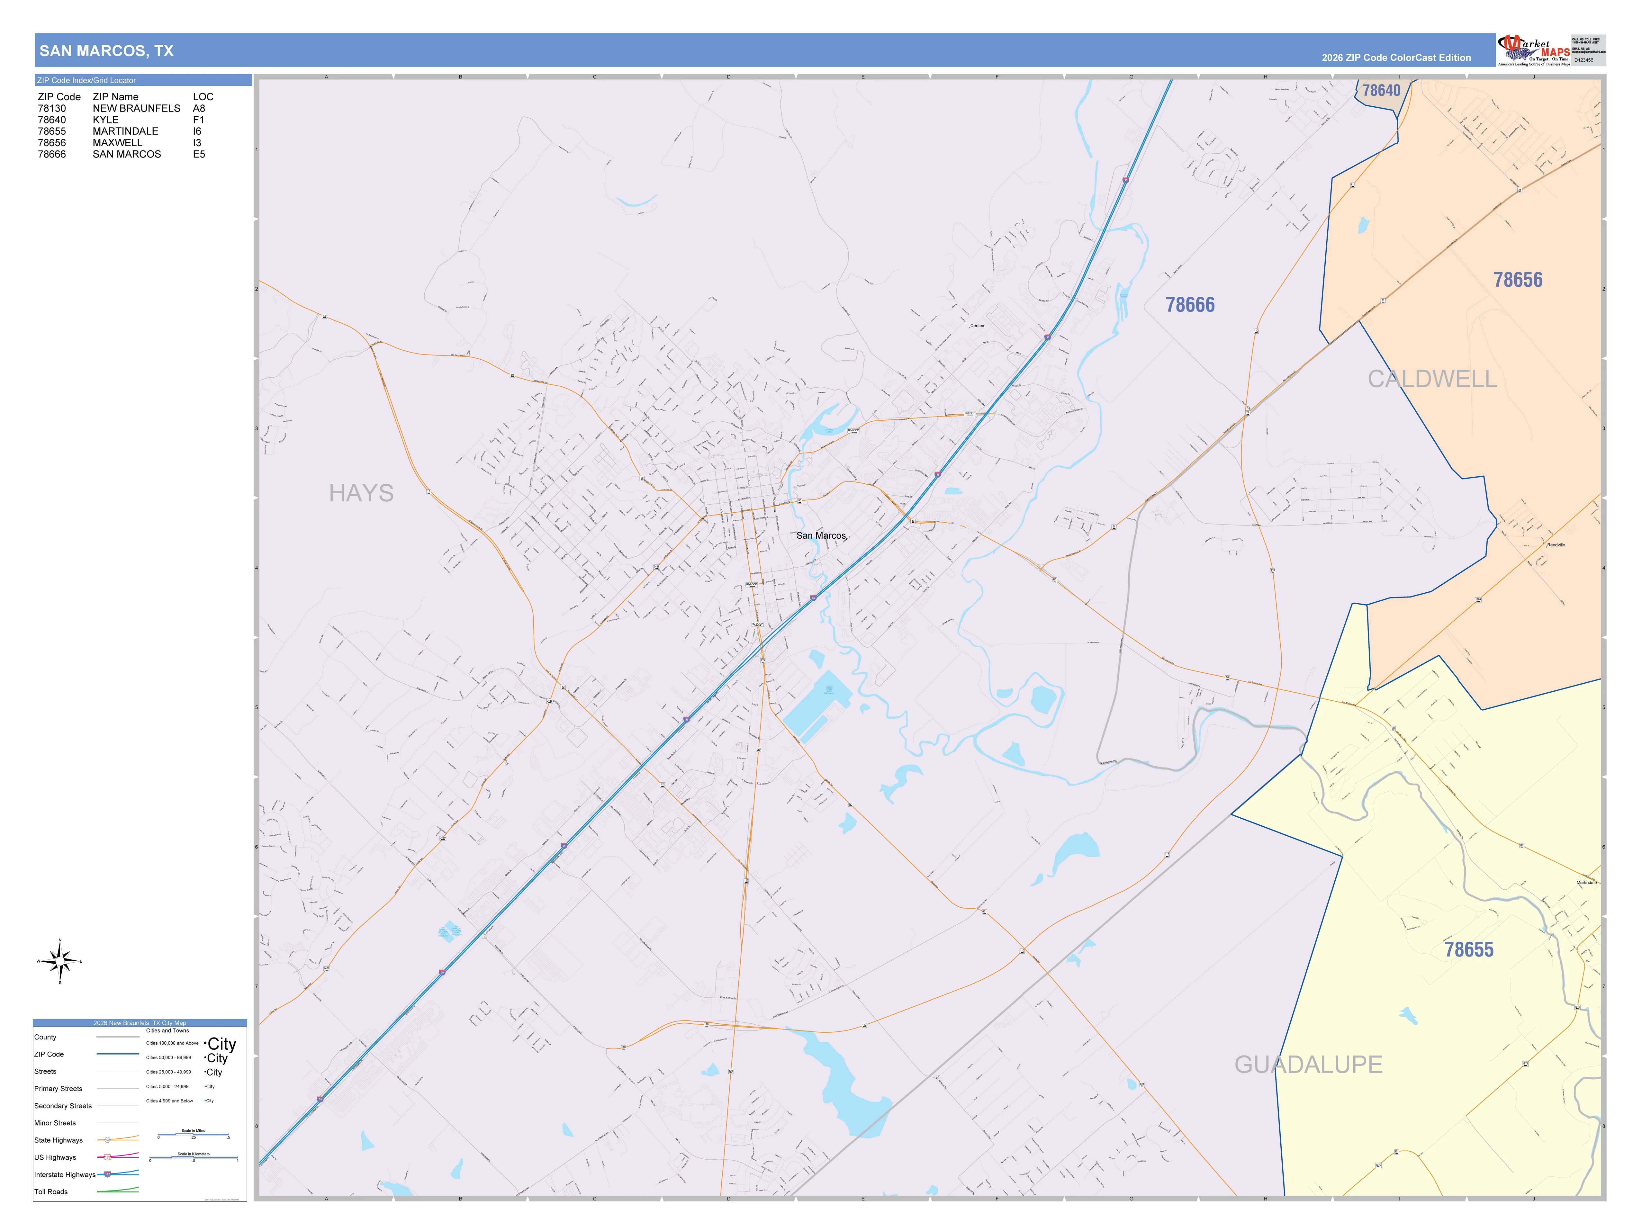The image size is (1633, 1231).
Task: Click the compass rose icon
Action: [60, 961]
